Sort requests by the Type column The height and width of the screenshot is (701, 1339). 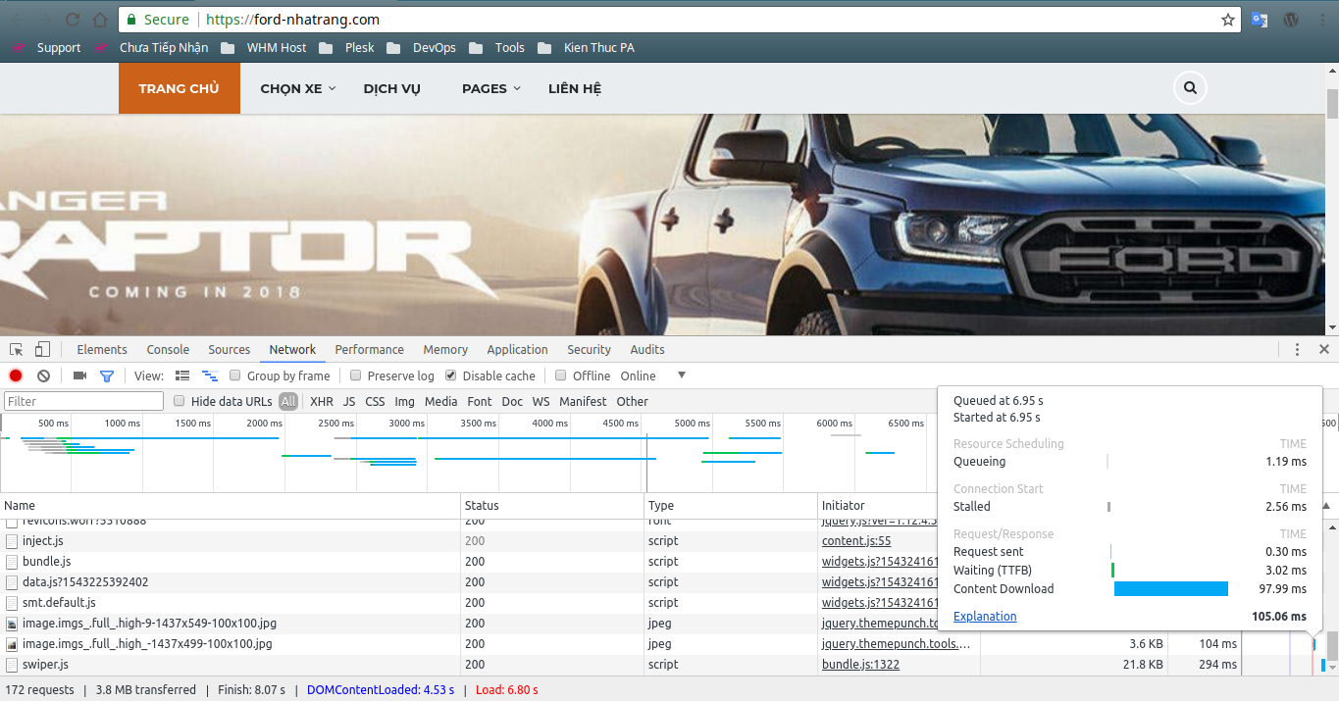[x=731, y=506]
